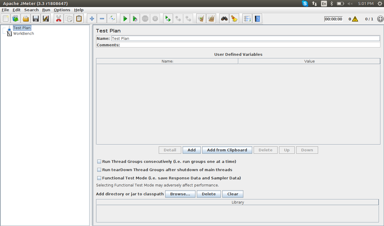Click the Open file folder icon
Viewport: 384px width, 226px height.
pos(26,19)
